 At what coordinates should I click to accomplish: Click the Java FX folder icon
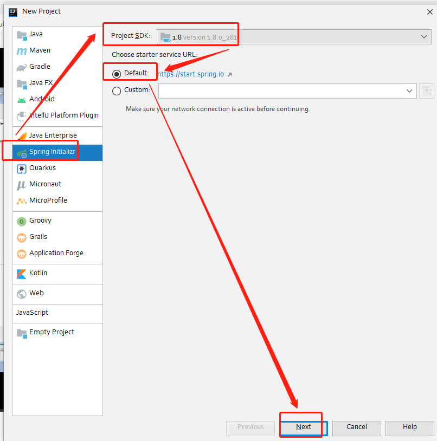click(22, 84)
